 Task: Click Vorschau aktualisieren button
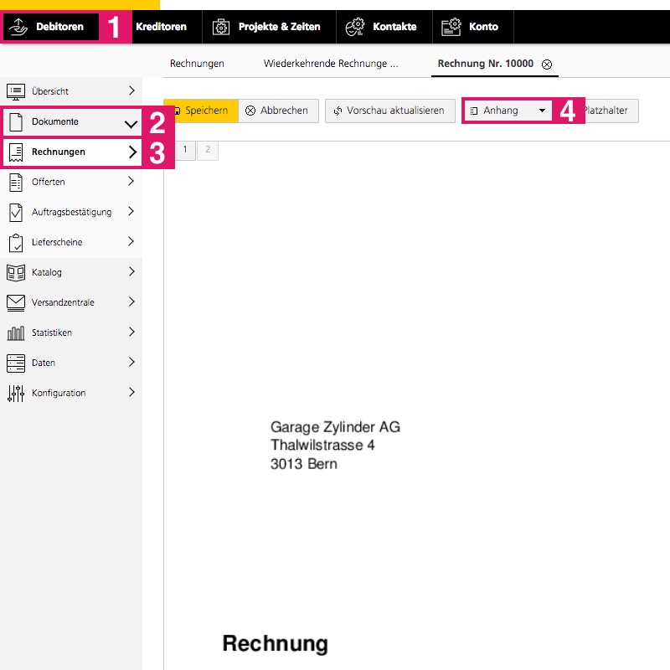[390, 111]
